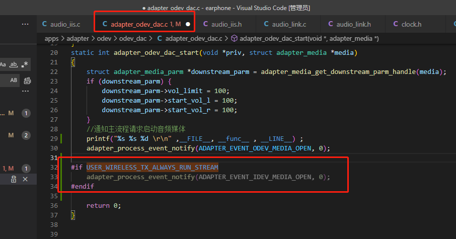The height and width of the screenshot is (239, 456).
Task: Click 'if (downstream_parm)' on line 23
Action: 125,82
